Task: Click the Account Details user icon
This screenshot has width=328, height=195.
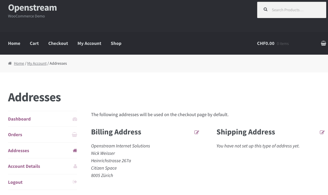Action: pos(75,166)
